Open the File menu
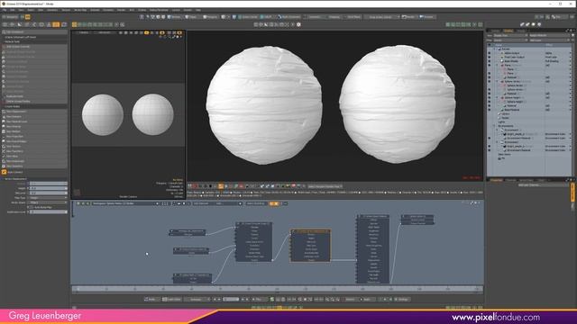The image size is (577, 324). 4,10
